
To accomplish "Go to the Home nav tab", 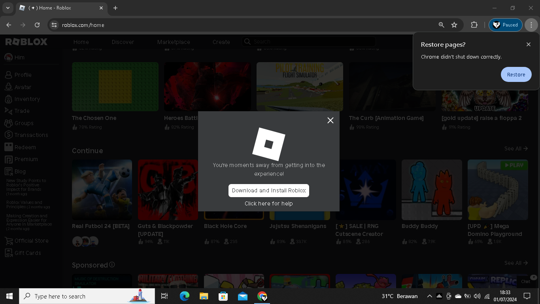I will 81,42.
